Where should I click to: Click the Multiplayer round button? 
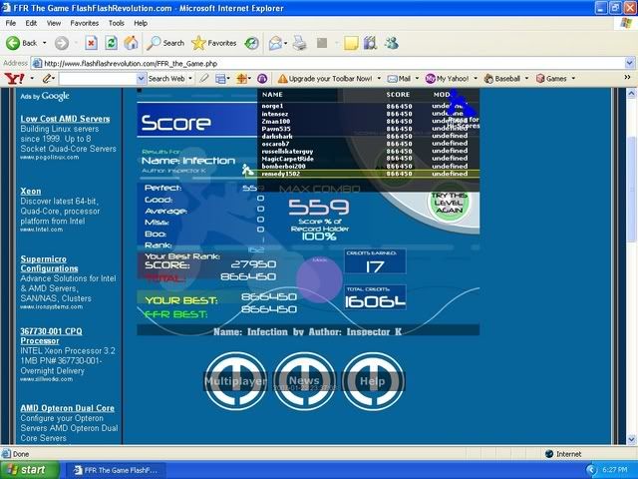pos(235,381)
